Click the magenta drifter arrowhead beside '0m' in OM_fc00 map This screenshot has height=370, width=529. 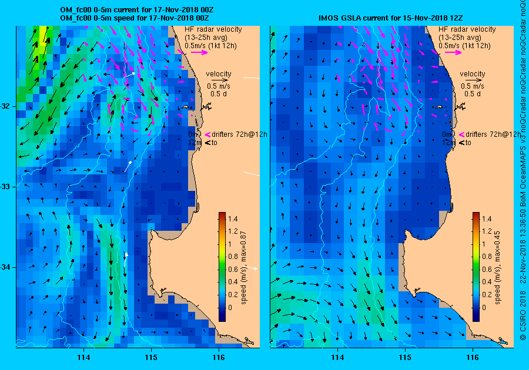[208, 134]
